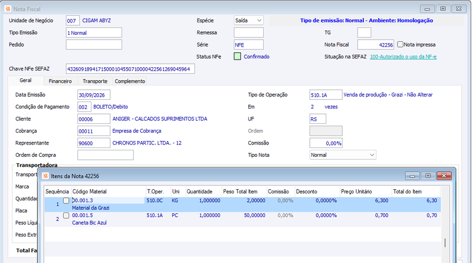
Task: Click the T.Oper. column header
Action: [158, 192]
